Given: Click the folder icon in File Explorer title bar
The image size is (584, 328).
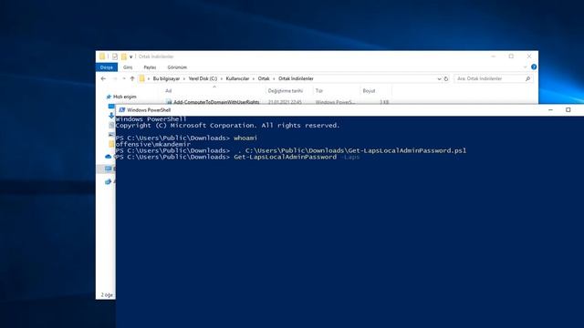Looking at the screenshot, I should (x=102, y=56).
